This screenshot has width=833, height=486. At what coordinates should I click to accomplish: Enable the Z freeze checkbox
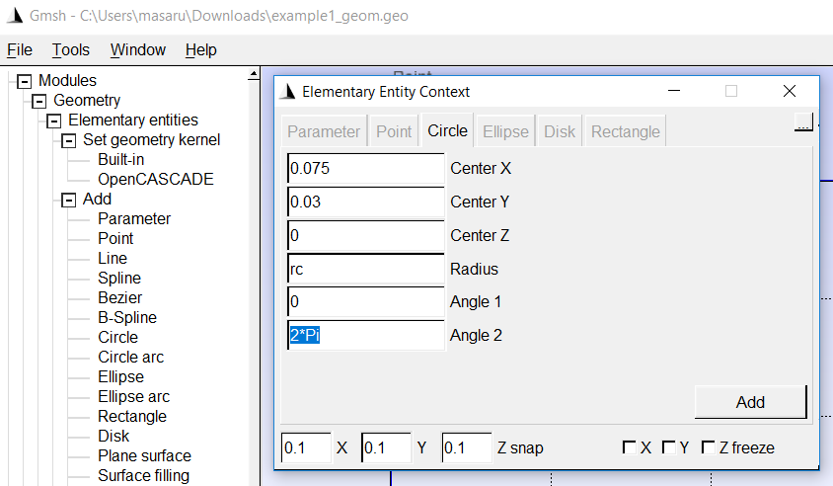tap(709, 447)
